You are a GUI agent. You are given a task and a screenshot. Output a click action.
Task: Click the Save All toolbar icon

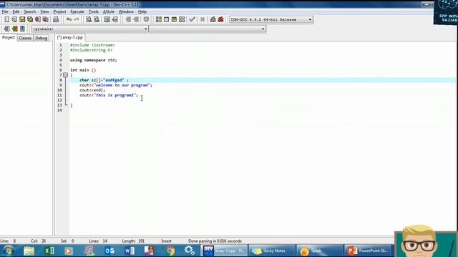click(30, 19)
